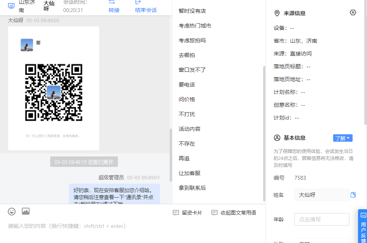Viewport: 367px width, 243px height.
Task: Click the 来源：直接访问 line
Action: point(293,54)
